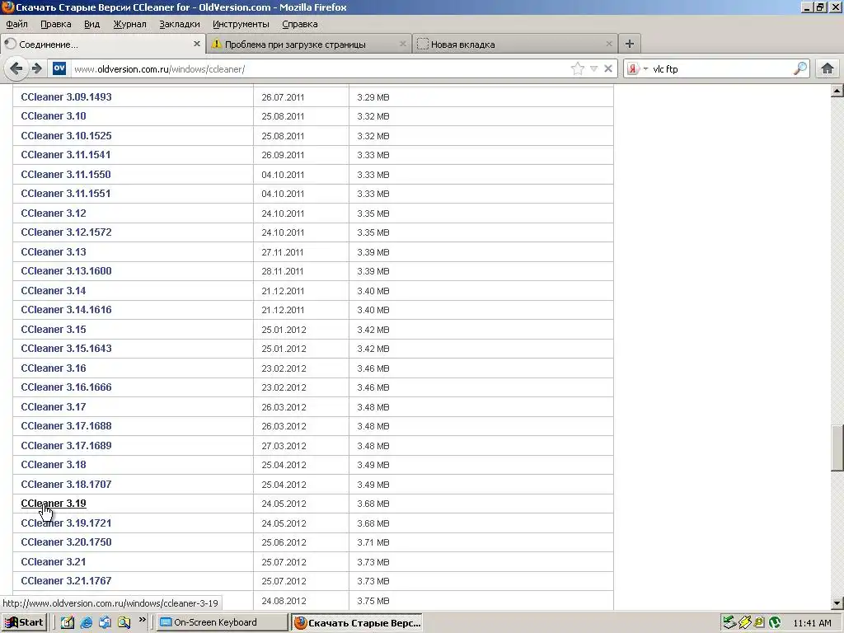Open the CCleaner 3.19.1721 link
844x633 pixels.
66,523
